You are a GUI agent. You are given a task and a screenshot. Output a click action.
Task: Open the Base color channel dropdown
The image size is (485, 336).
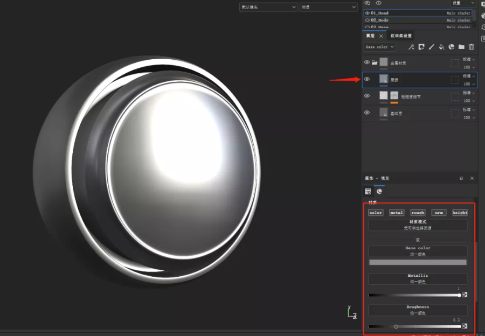(x=379, y=47)
